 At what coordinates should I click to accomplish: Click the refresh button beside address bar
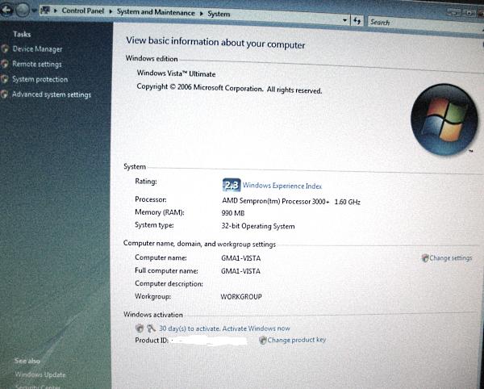(x=357, y=20)
